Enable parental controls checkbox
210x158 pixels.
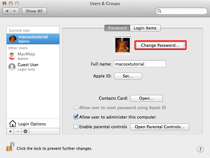[76, 127]
